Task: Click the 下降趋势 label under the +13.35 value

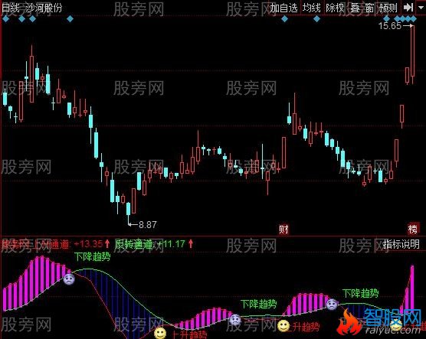Action: pos(93,256)
